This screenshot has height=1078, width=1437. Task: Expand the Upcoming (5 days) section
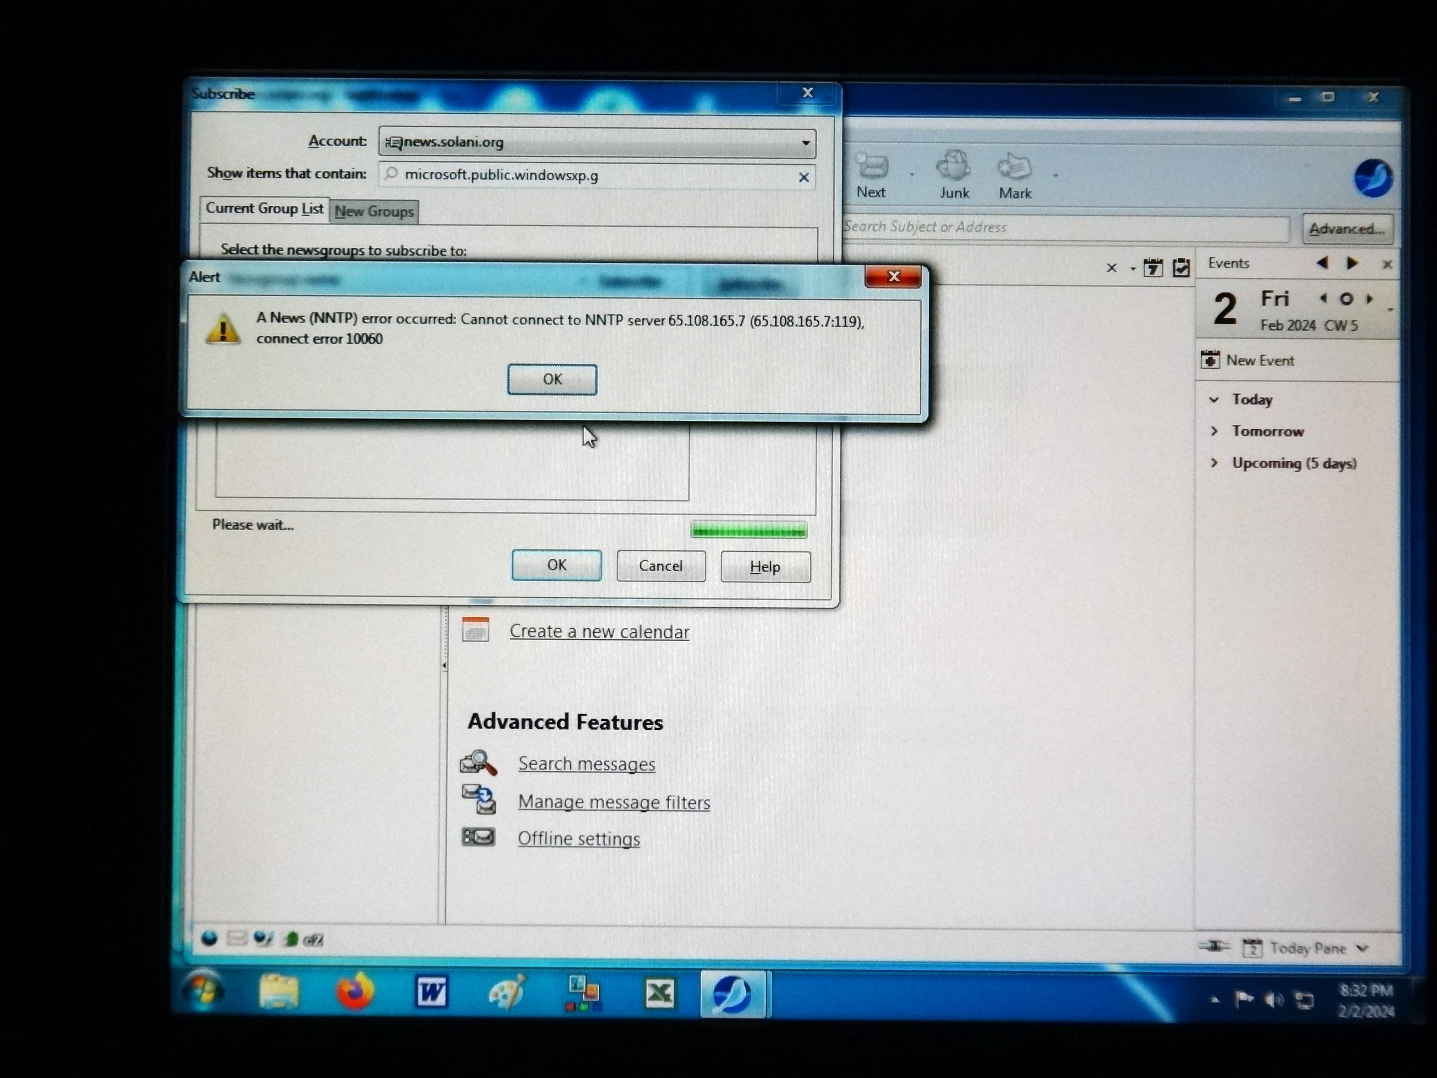tap(1214, 462)
